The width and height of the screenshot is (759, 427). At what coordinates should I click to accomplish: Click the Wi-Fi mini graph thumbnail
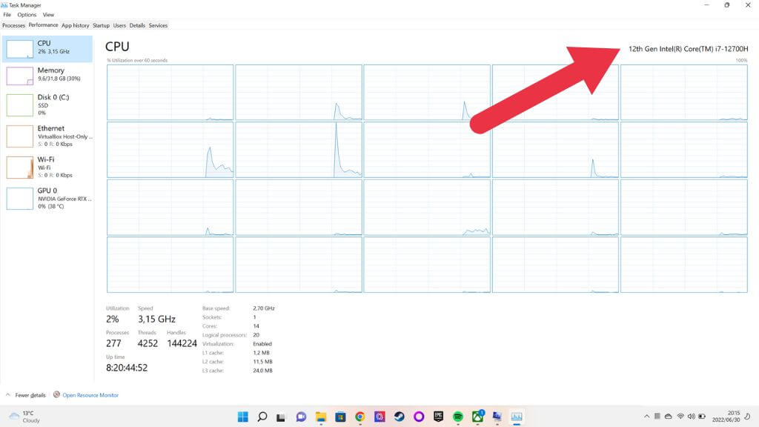pyautogui.click(x=20, y=167)
